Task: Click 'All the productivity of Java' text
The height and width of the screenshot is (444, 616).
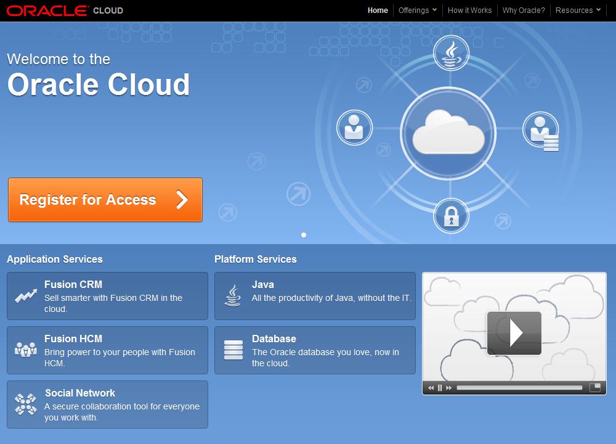Action: tap(331, 298)
